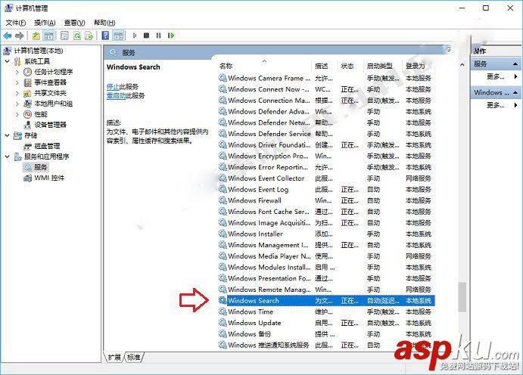Select the Windows Event Collector service row
This screenshot has width=523, height=375.
tap(326, 178)
